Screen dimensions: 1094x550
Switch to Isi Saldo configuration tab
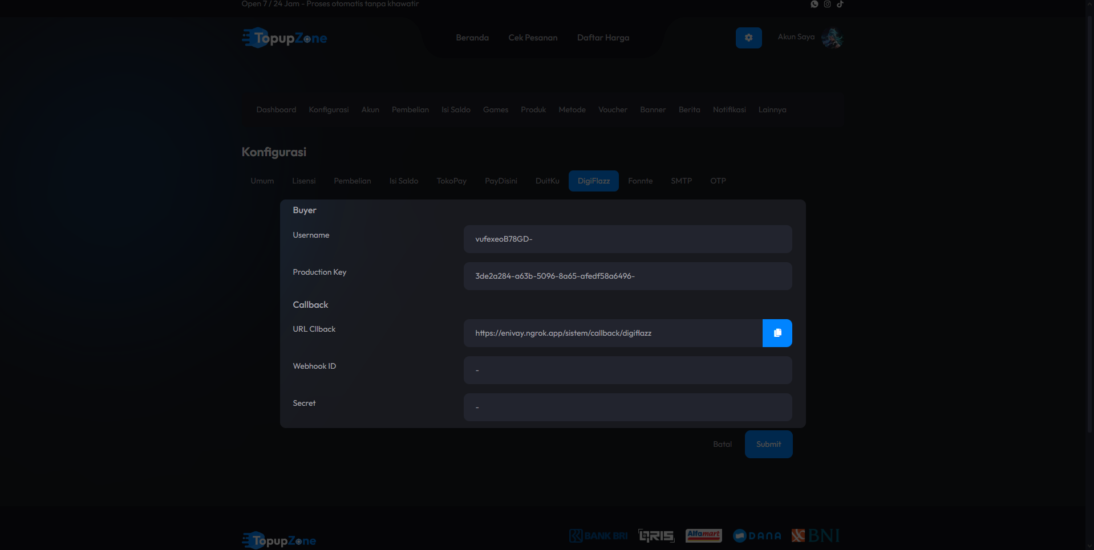tap(404, 181)
